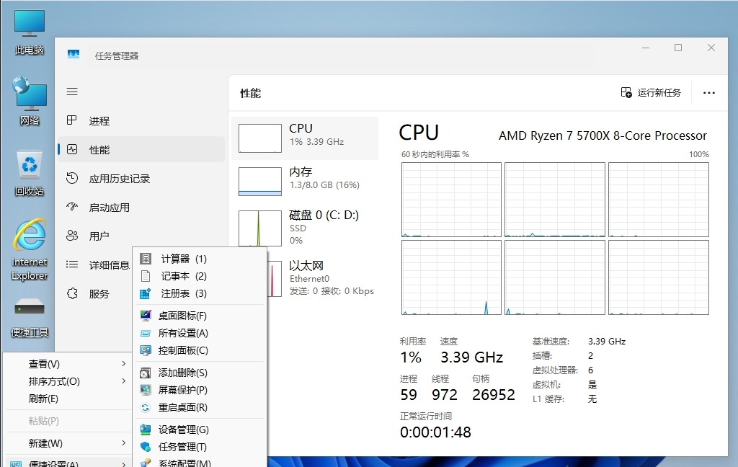Choose 添加删除(S) menu item
738x467 pixels.
pyautogui.click(x=200, y=373)
